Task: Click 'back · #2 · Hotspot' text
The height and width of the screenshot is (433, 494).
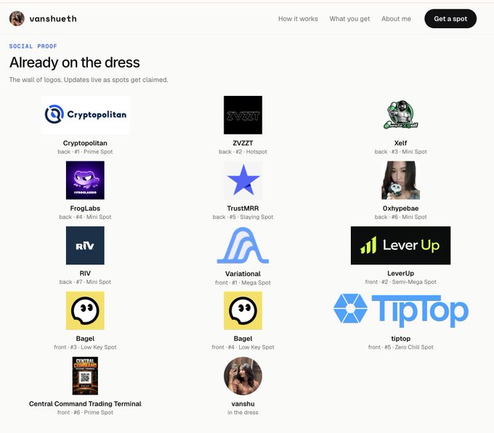Action: coord(243,152)
